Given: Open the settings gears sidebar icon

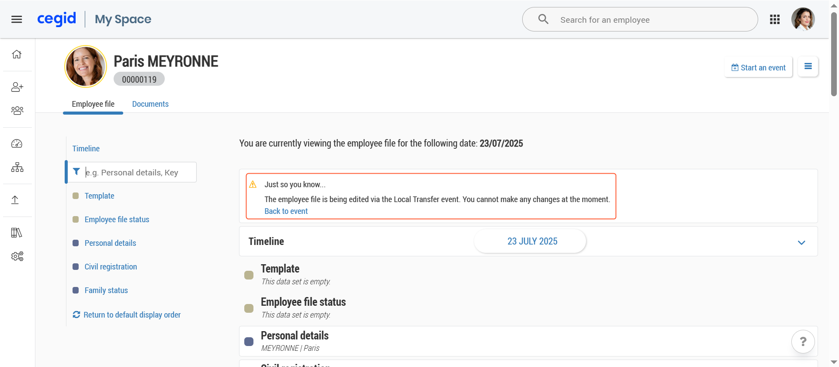Looking at the screenshot, I should (17, 256).
